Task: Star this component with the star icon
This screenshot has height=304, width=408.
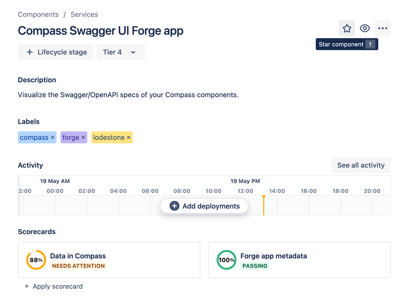Action: click(x=347, y=28)
